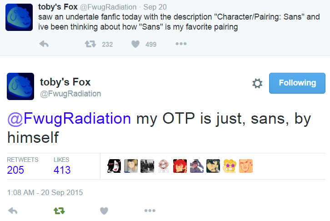Click the red-haired liker avatar
The image size is (330, 221).
180,166
